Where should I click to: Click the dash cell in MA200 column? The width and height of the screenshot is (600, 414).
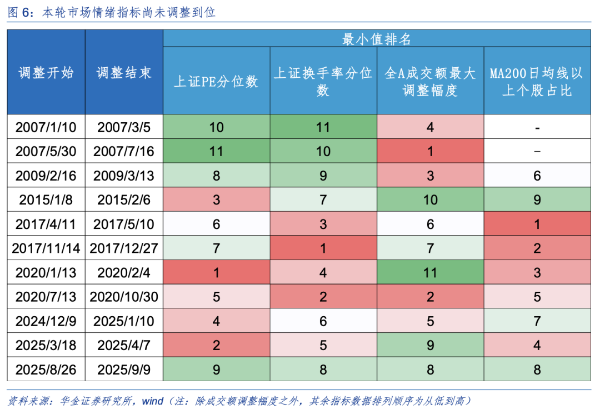[537, 127]
